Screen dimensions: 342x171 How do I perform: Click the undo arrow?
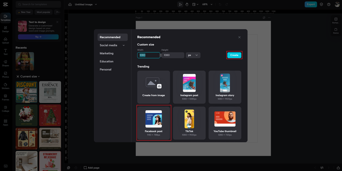click(220, 5)
